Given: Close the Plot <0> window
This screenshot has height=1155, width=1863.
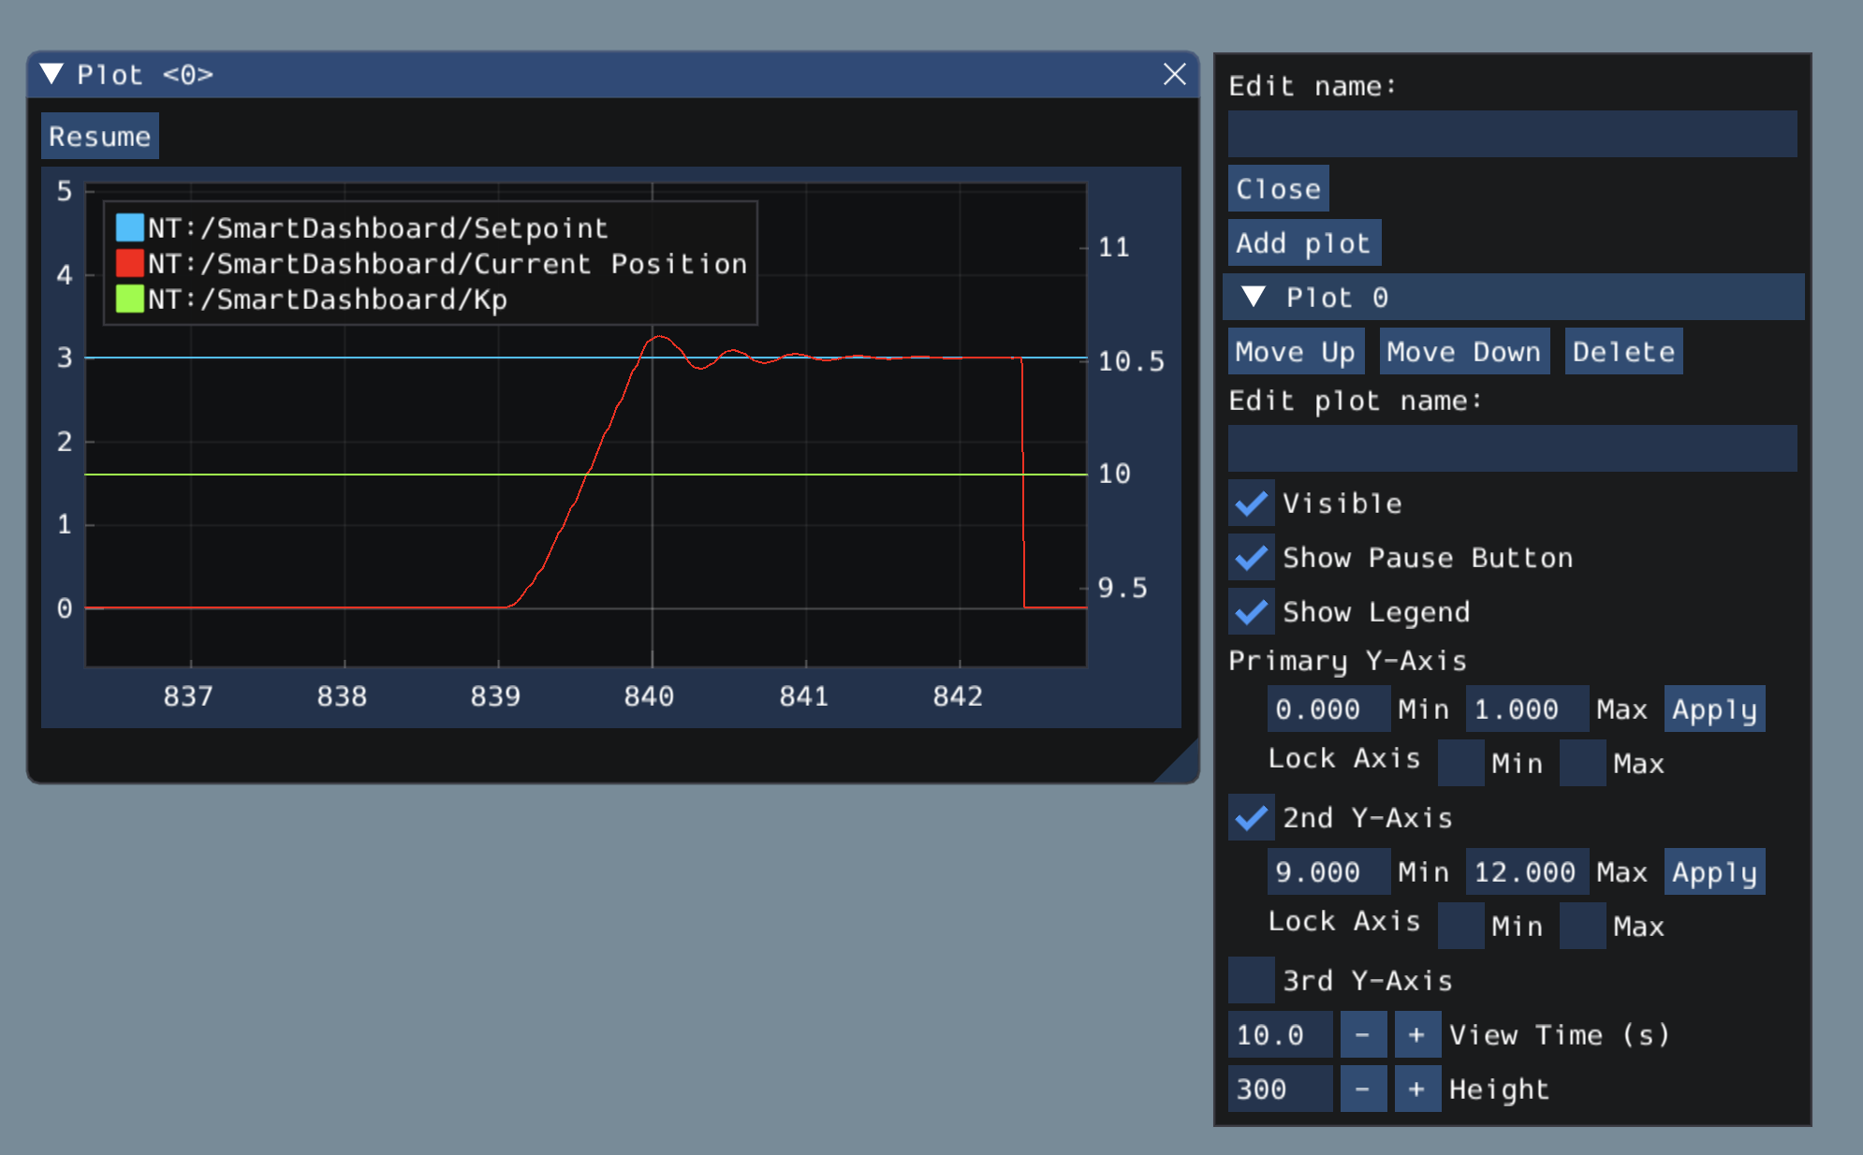Looking at the screenshot, I should (1174, 74).
